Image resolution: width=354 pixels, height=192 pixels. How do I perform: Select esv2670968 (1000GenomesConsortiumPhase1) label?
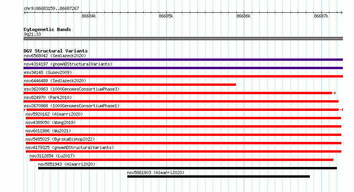pos(72,106)
